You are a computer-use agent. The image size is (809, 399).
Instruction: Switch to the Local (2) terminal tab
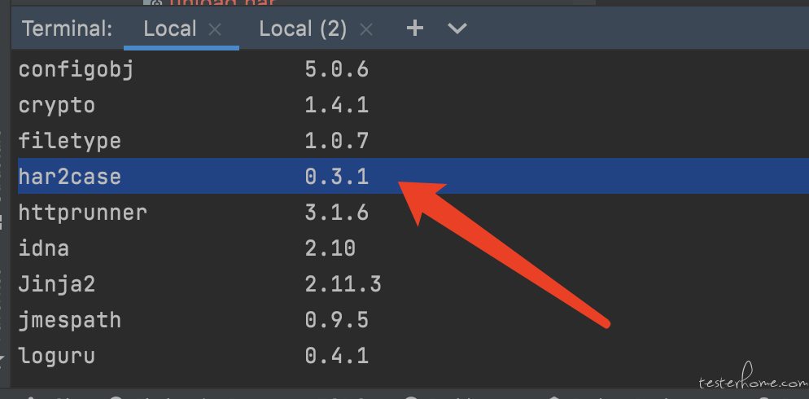click(302, 28)
